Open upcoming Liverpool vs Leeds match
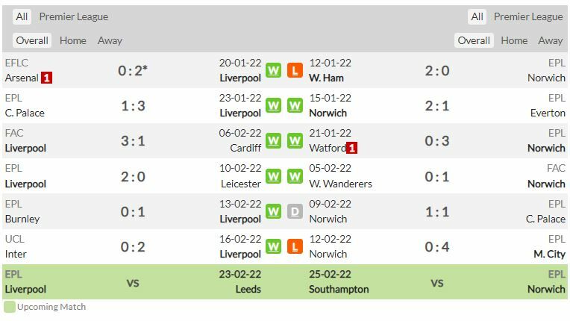This screenshot has width=570, height=321. tap(133, 283)
